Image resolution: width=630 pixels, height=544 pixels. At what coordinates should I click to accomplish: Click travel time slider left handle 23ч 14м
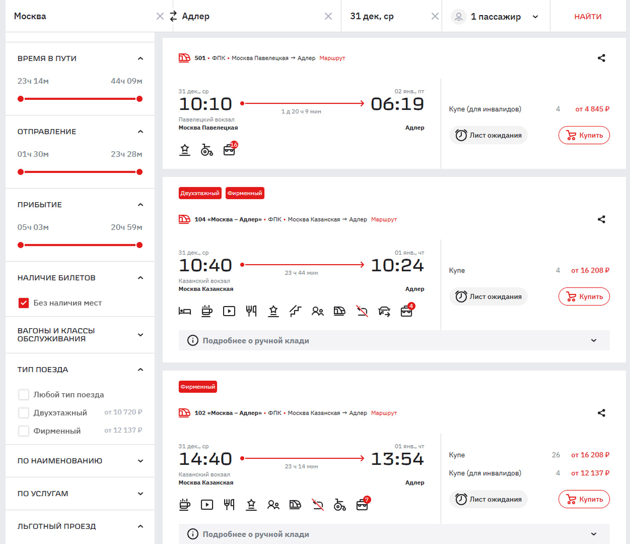(x=20, y=99)
